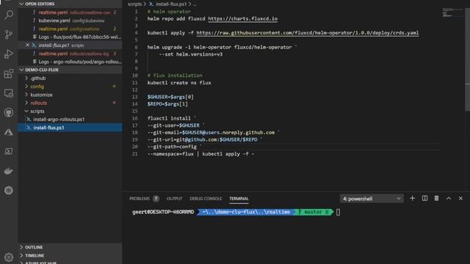Viewport: 470px width, 264px height.
Task: Open the Search view in activity bar
Action: tap(9, 15)
